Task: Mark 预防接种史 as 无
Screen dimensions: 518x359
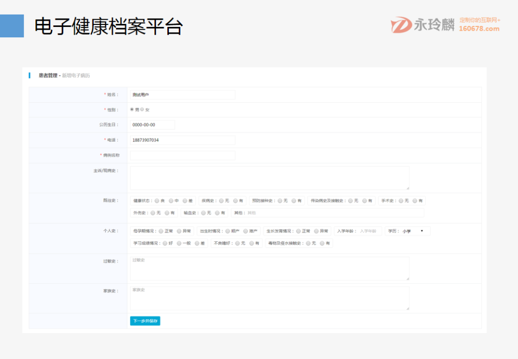Action: tap(280, 200)
